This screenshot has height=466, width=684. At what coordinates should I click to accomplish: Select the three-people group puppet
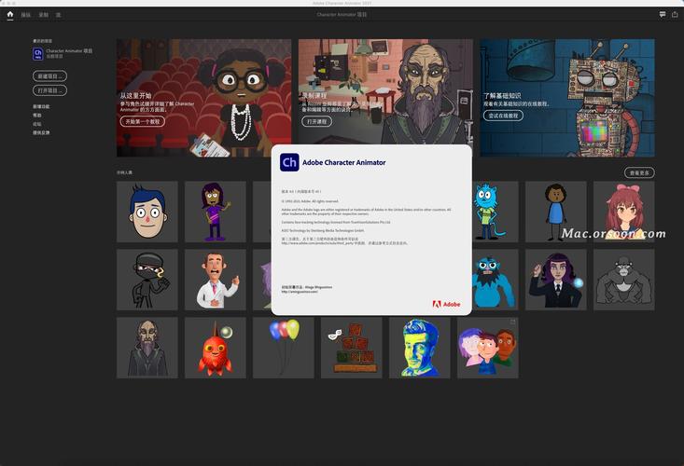point(488,348)
